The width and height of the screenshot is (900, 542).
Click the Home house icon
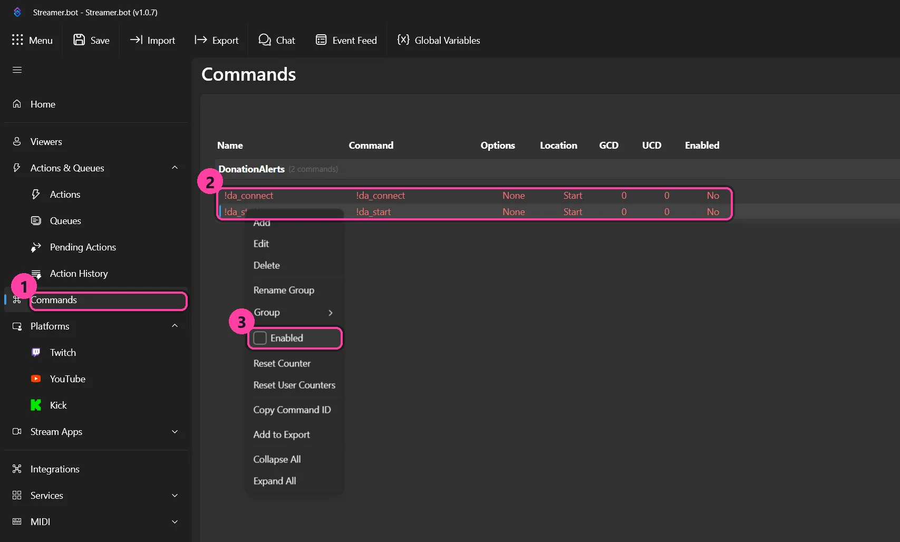click(17, 104)
